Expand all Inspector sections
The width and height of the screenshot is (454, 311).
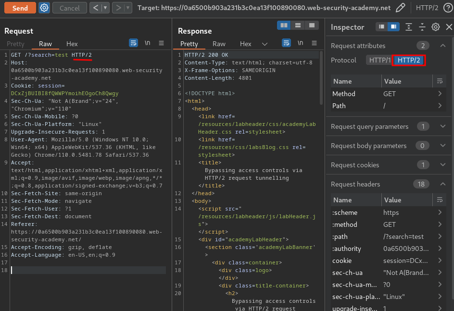(x=408, y=27)
